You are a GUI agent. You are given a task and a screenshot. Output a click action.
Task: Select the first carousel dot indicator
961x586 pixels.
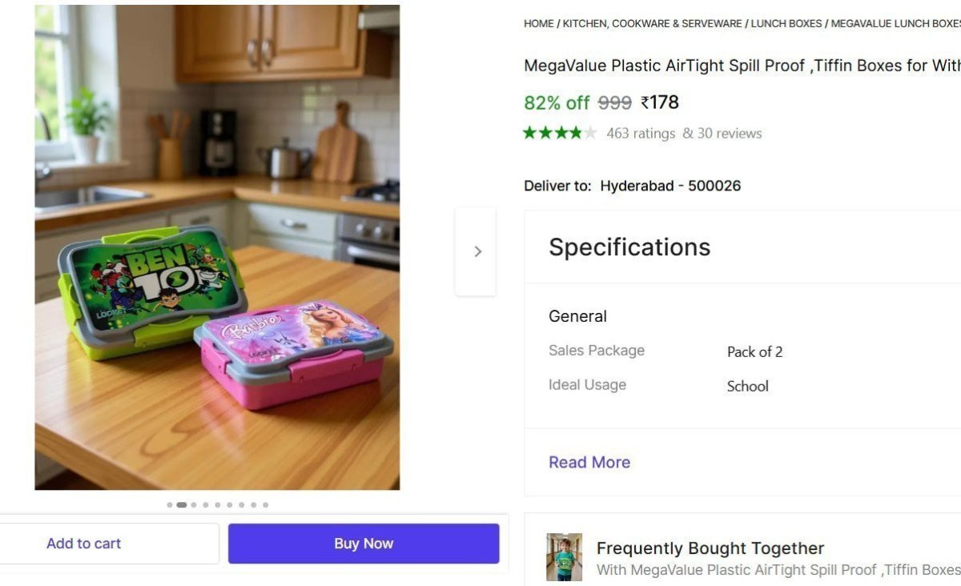[x=170, y=505]
